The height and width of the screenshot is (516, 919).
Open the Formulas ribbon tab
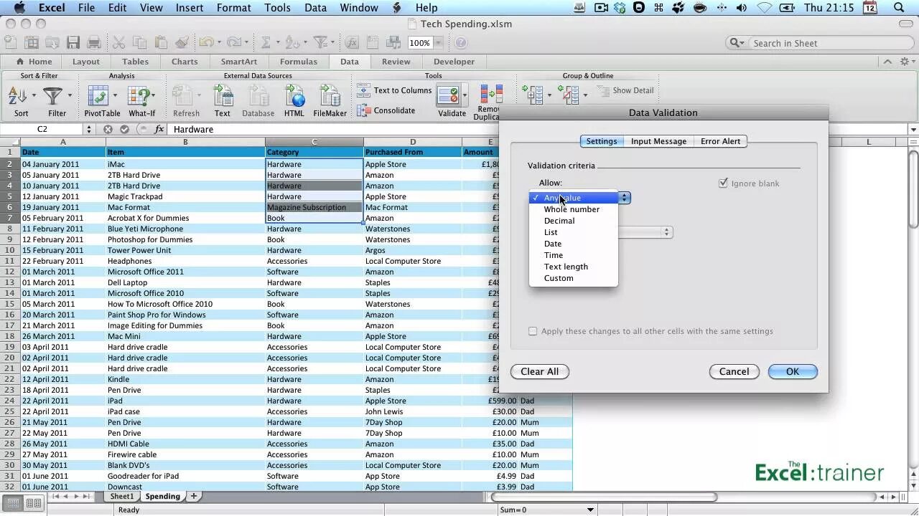(x=299, y=62)
